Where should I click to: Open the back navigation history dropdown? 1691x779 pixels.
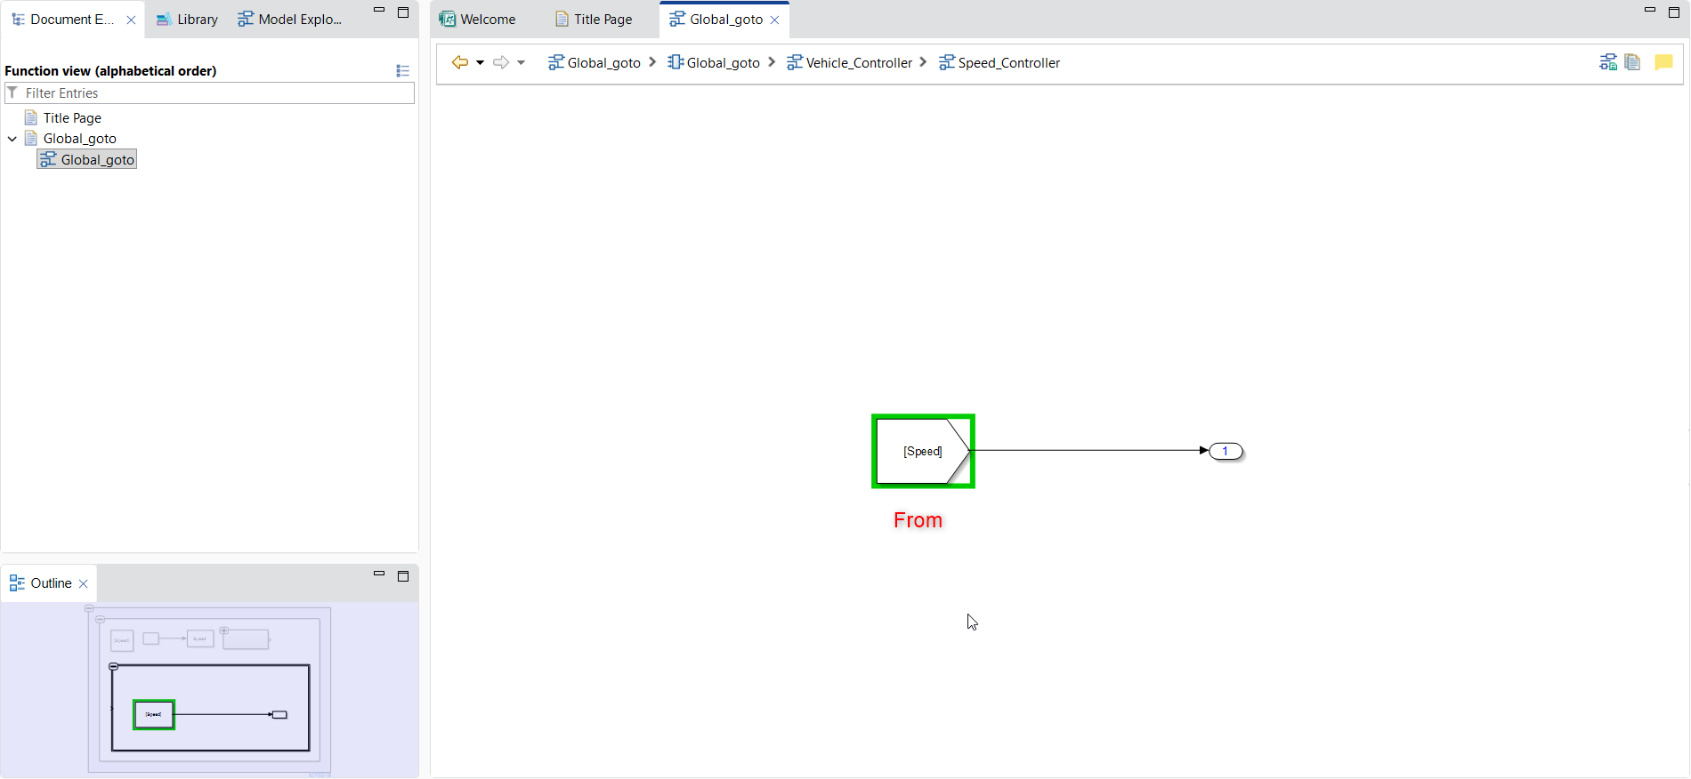click(480, 62)
